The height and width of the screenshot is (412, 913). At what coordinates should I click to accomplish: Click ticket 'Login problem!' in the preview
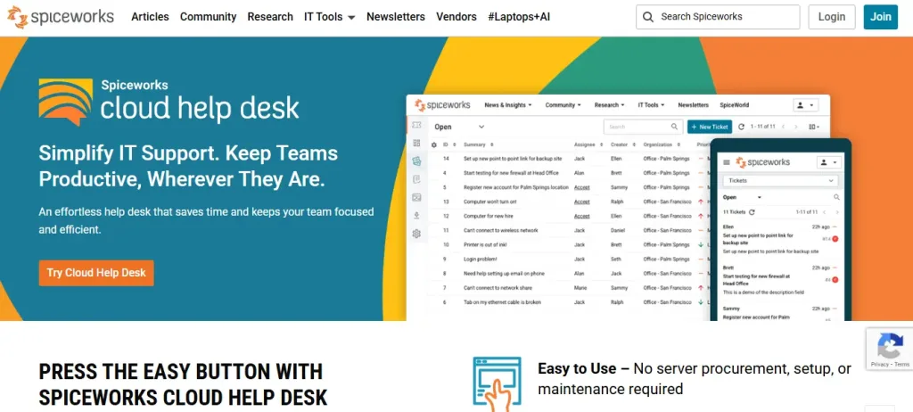pos(481,260)
